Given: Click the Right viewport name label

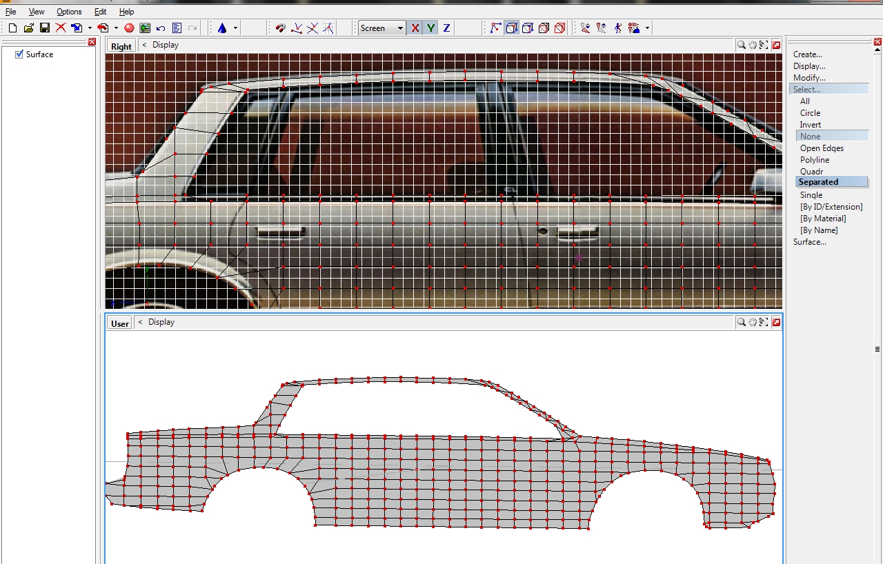Looking at the screenshot, I should pyautogui.click(x=121, y=46).
